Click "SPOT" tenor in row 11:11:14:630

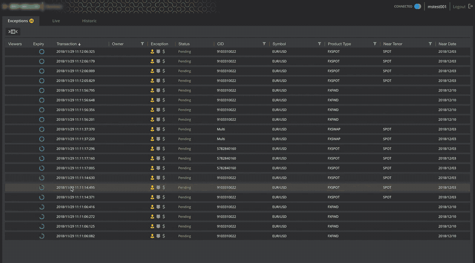(x=387, y=178)
